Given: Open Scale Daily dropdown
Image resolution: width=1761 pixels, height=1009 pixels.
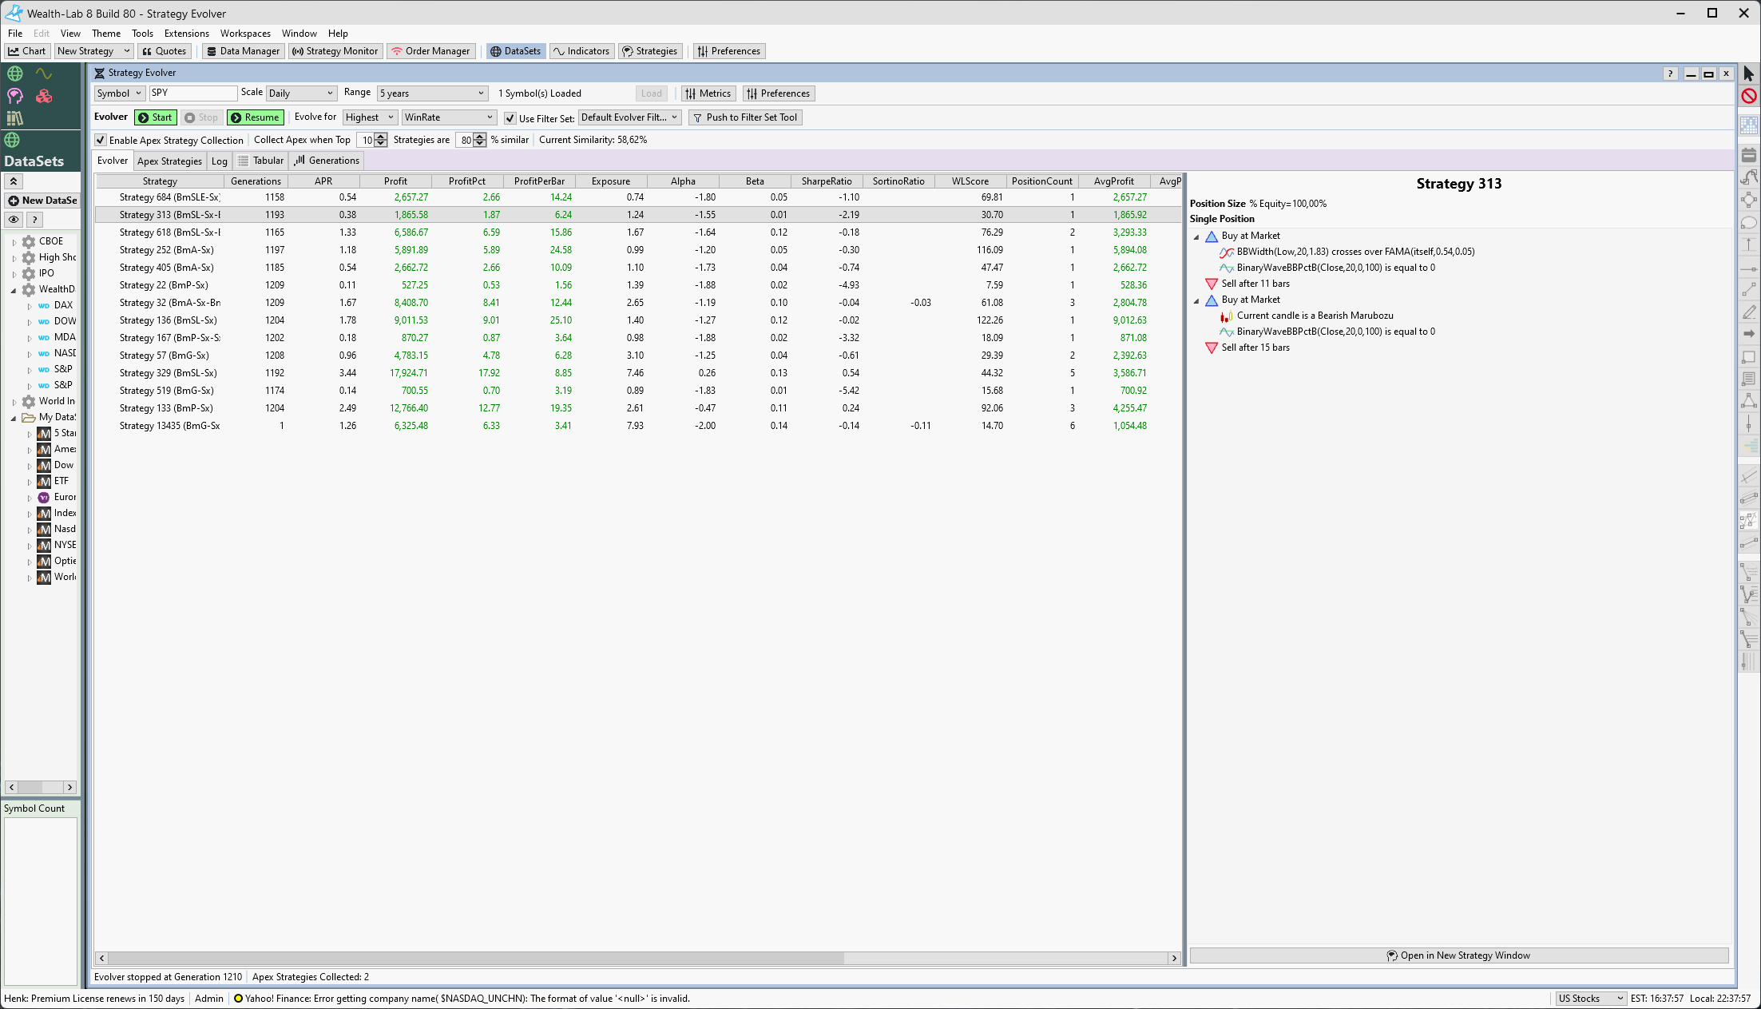Looking at the screenshot, I should pos(301,93).
